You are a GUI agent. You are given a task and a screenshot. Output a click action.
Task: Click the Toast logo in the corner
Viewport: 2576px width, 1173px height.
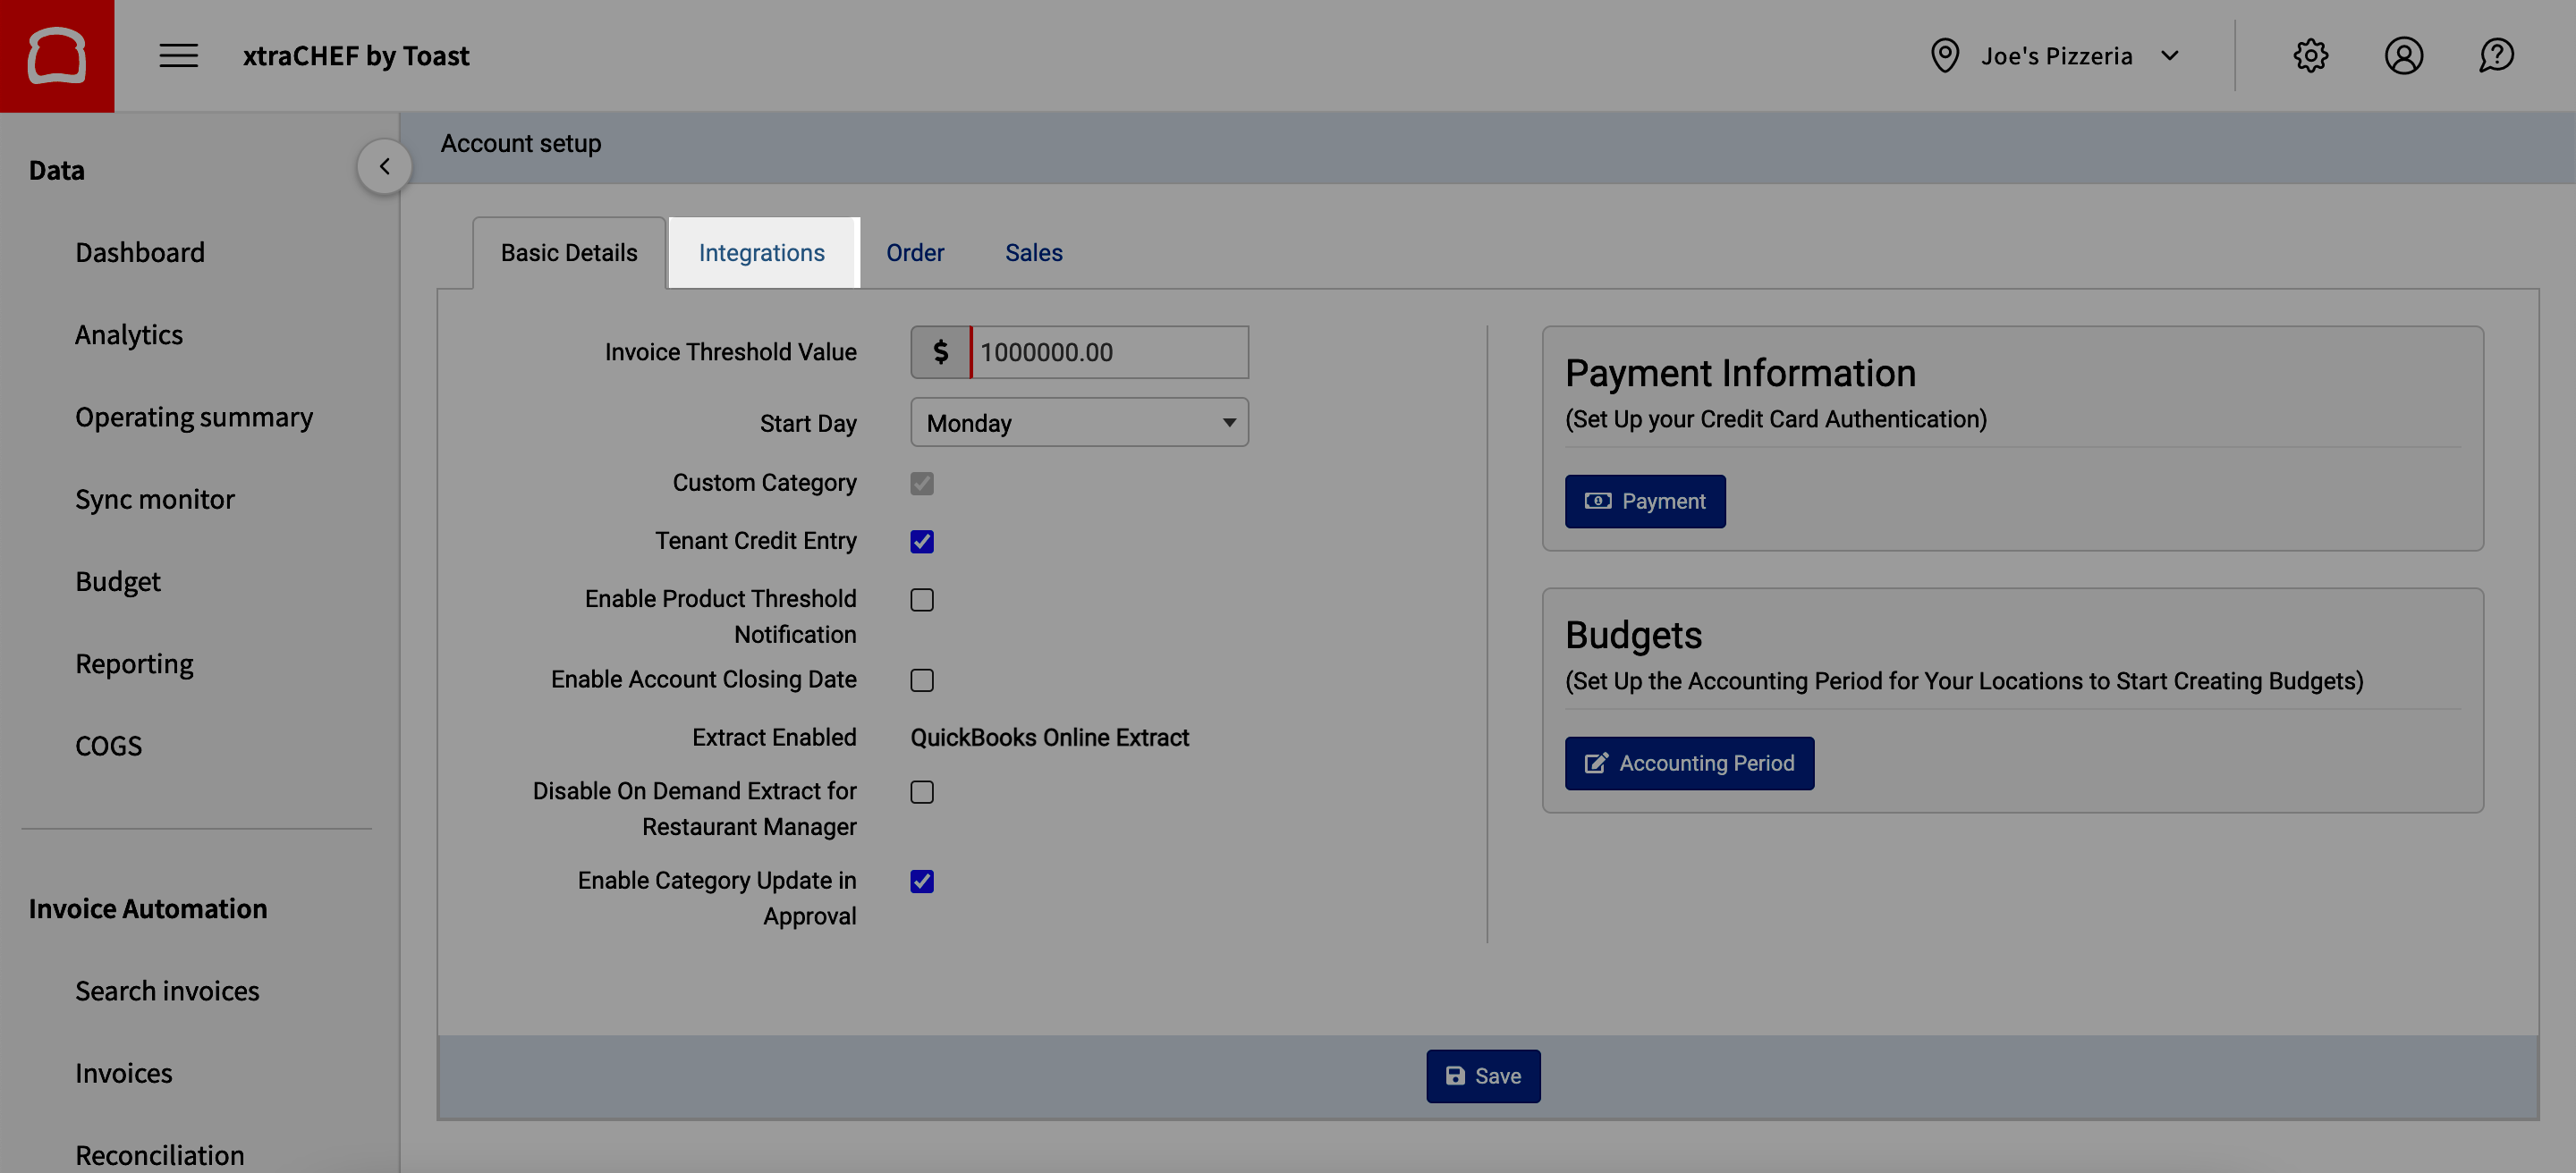coord(56,55)
